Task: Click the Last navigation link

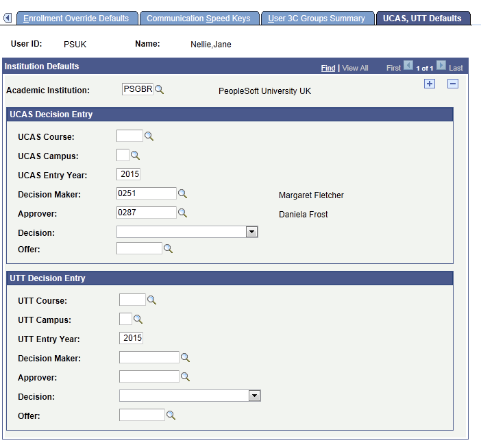Action: (456, 68)
